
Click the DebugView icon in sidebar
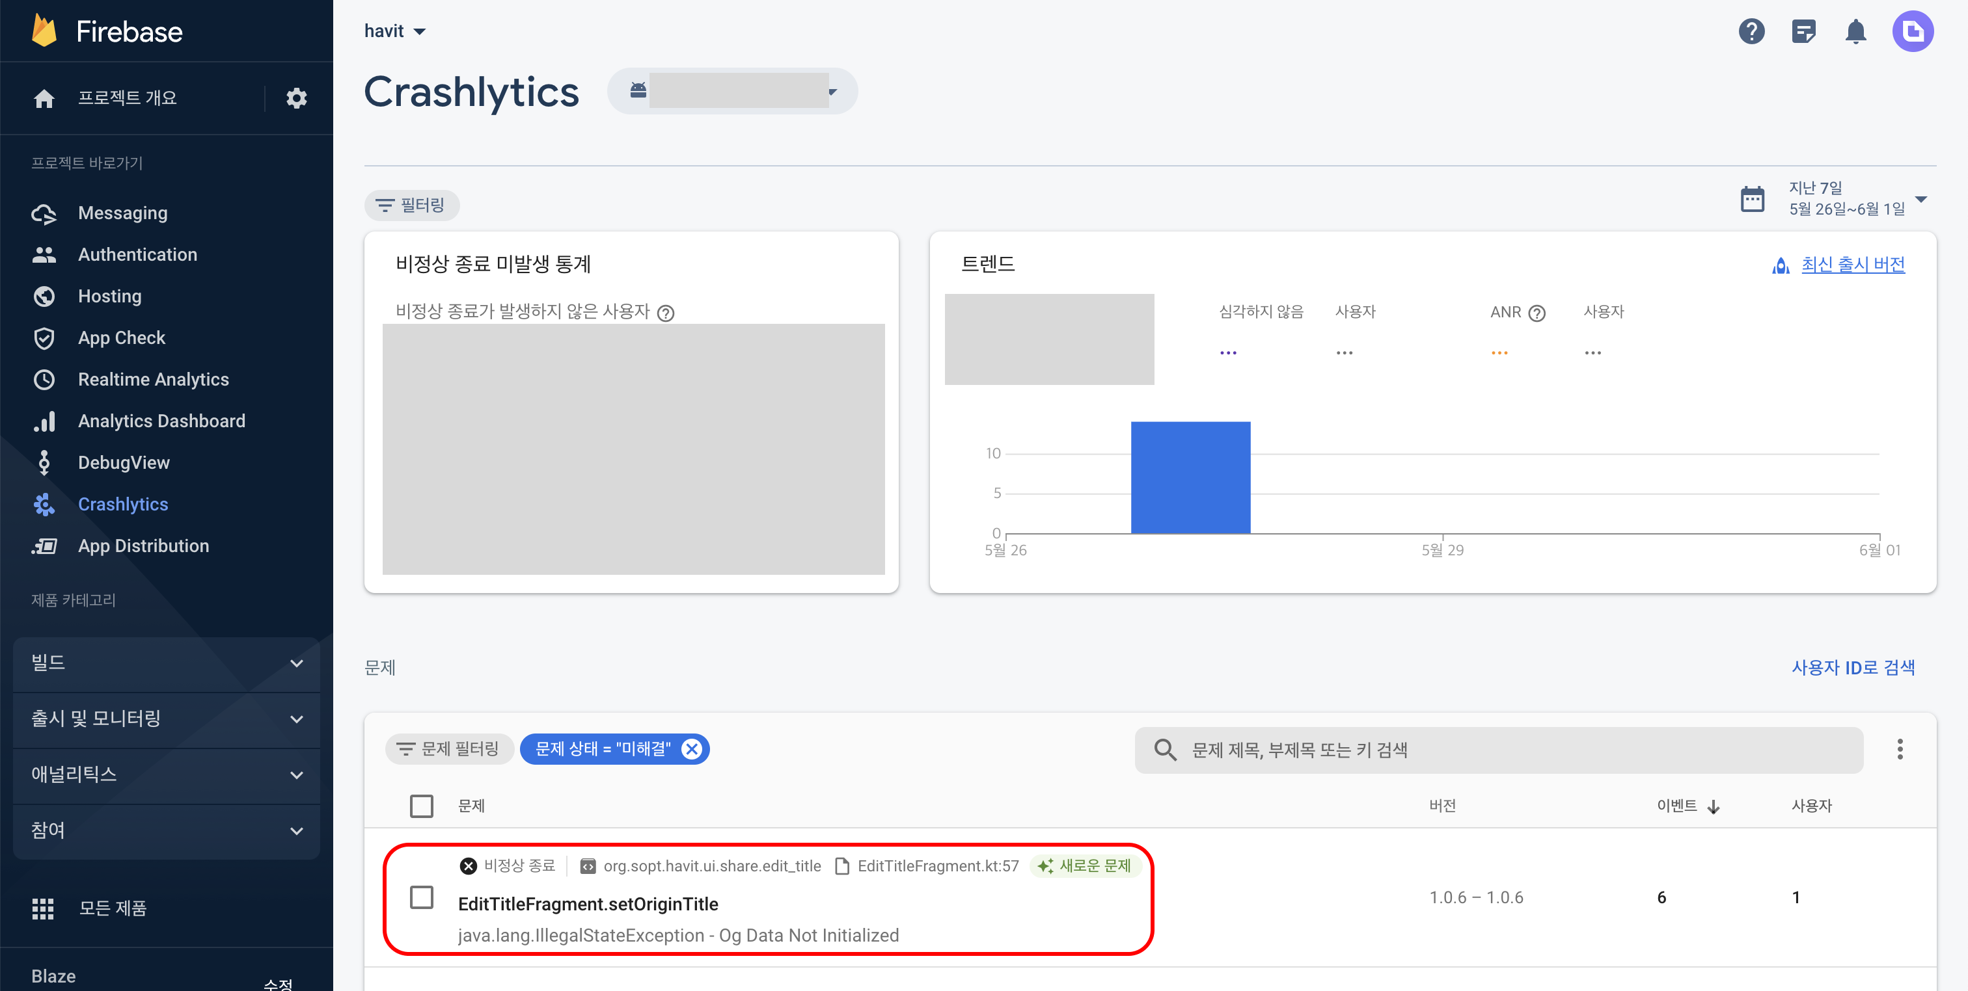click(44, 463)
